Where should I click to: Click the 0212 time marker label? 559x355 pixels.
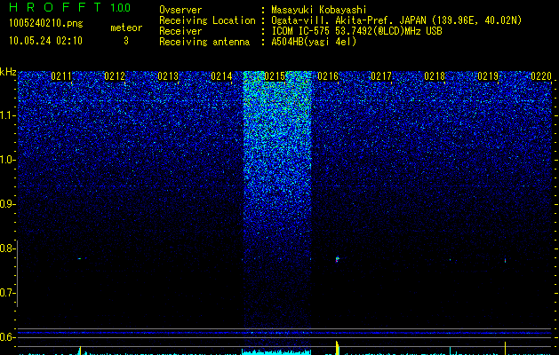coord(115,76)
